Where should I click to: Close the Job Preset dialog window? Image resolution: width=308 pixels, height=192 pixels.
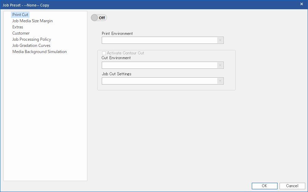point(301,4)
